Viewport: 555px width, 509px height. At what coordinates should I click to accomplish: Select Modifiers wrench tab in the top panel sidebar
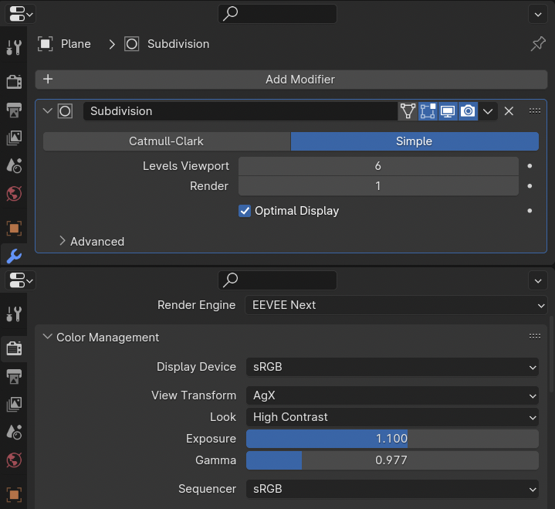click(14, 256)
